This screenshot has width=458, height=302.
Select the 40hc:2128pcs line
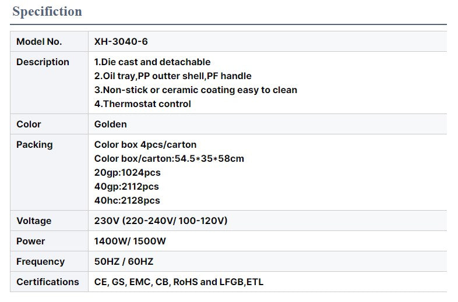click(127, 200)
